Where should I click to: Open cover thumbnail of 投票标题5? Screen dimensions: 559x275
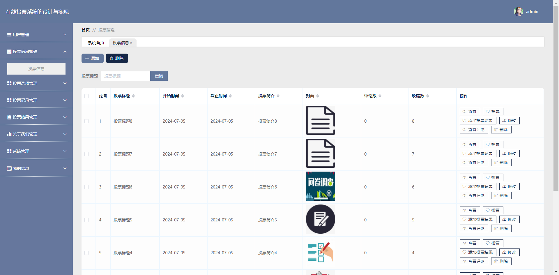(x=321, y=219)
